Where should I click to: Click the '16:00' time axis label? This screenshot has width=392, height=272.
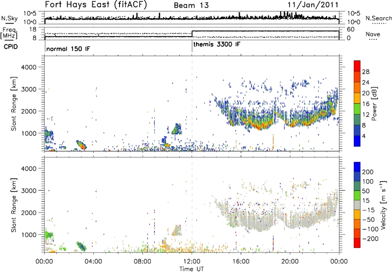pos(241,262)
